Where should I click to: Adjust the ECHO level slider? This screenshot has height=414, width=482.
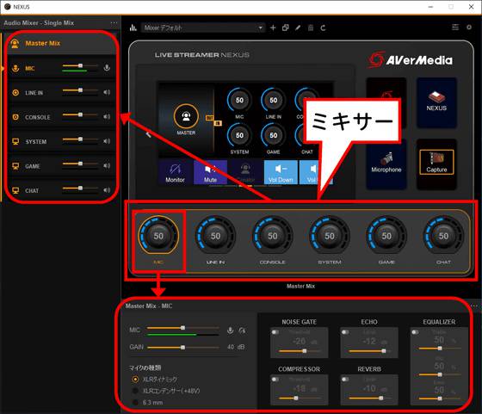(370, 350)
